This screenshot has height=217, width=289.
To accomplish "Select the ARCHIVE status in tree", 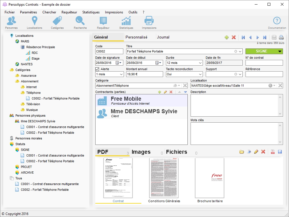I will pyautogui.click(x=27, y=173).
